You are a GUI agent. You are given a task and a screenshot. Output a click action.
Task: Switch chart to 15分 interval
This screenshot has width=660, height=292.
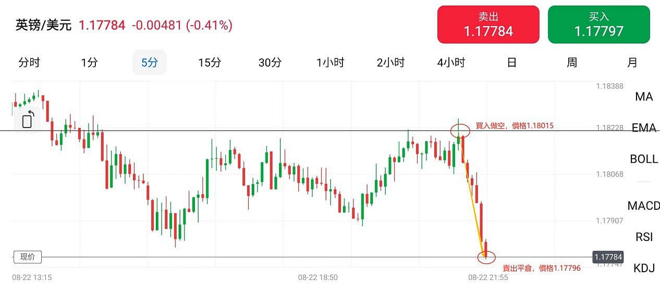point(210,63)
